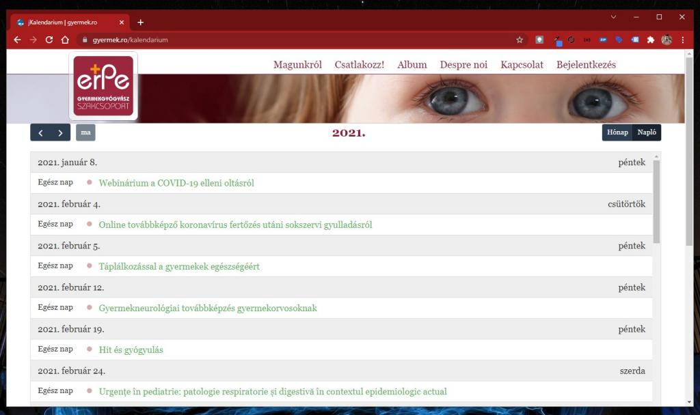Open the color picker eyedropper extension
700x415 pixels.
[x=557, y=40]
